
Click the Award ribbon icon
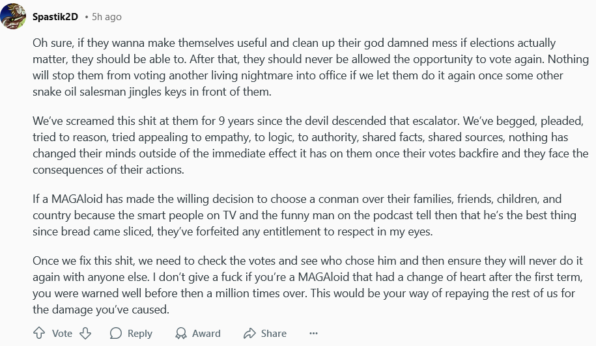(x=181, y=333)
